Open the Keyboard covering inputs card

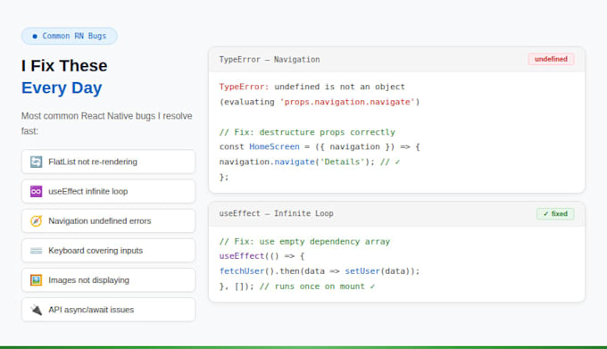click(108, 251)
